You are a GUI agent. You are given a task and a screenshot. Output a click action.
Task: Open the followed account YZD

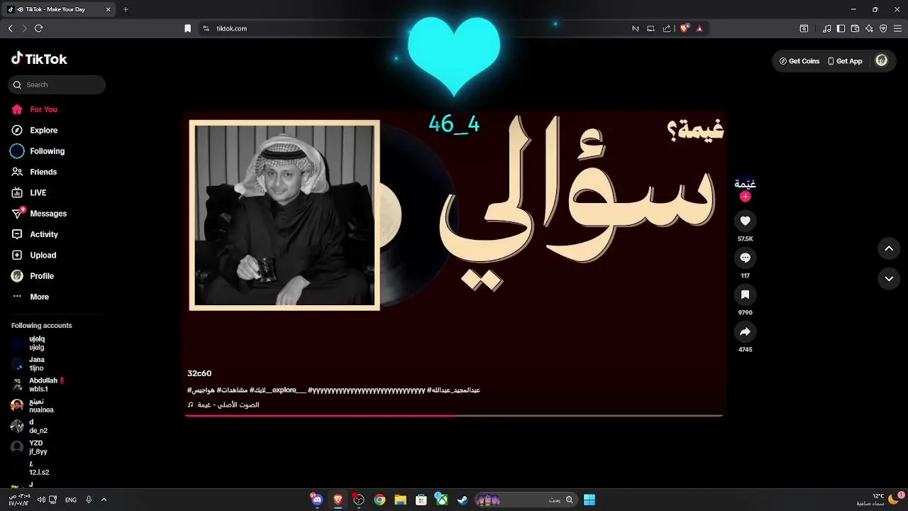coord(30,447)
